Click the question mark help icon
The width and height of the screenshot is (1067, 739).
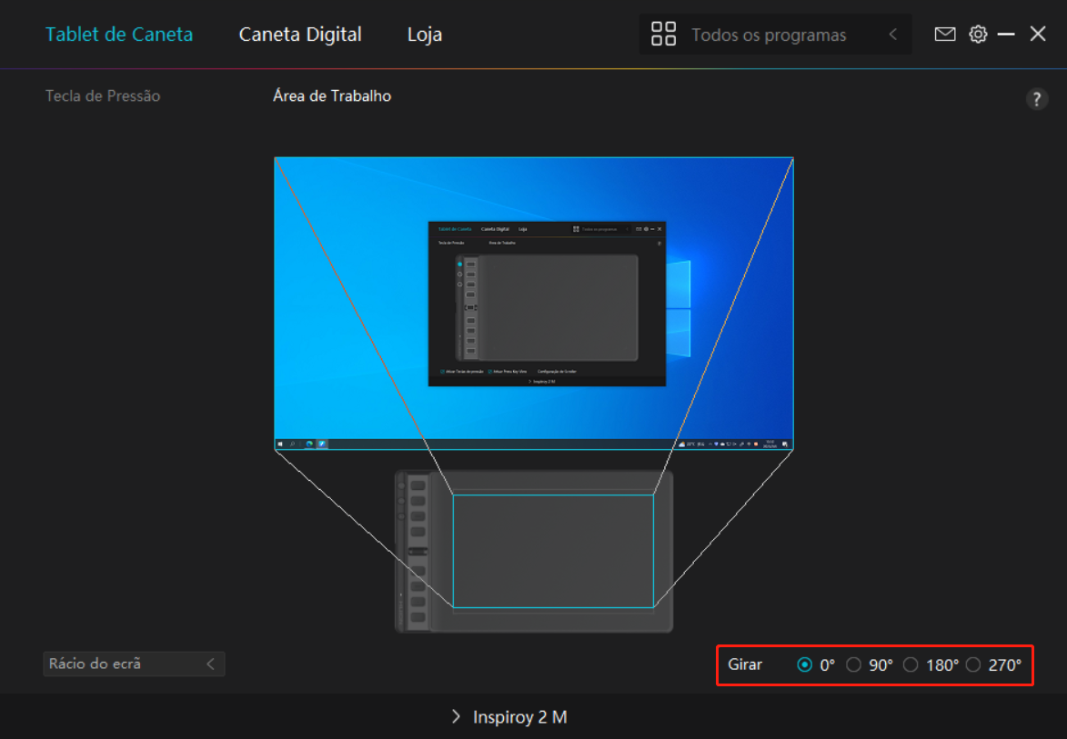1037,99
